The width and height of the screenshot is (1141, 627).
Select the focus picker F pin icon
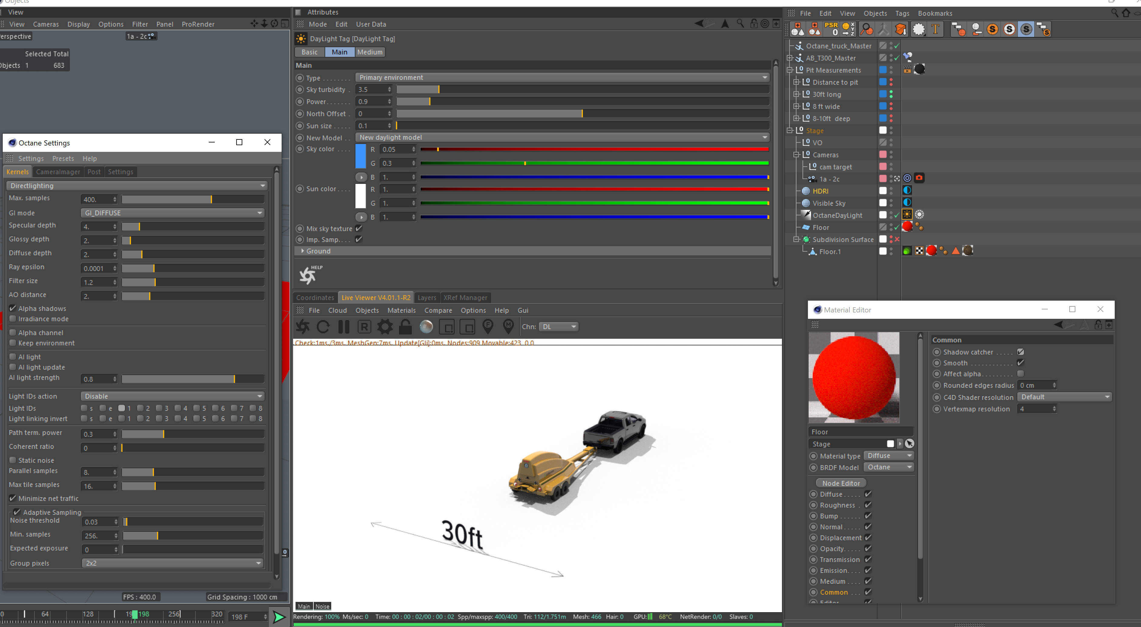tap(488, 327)
